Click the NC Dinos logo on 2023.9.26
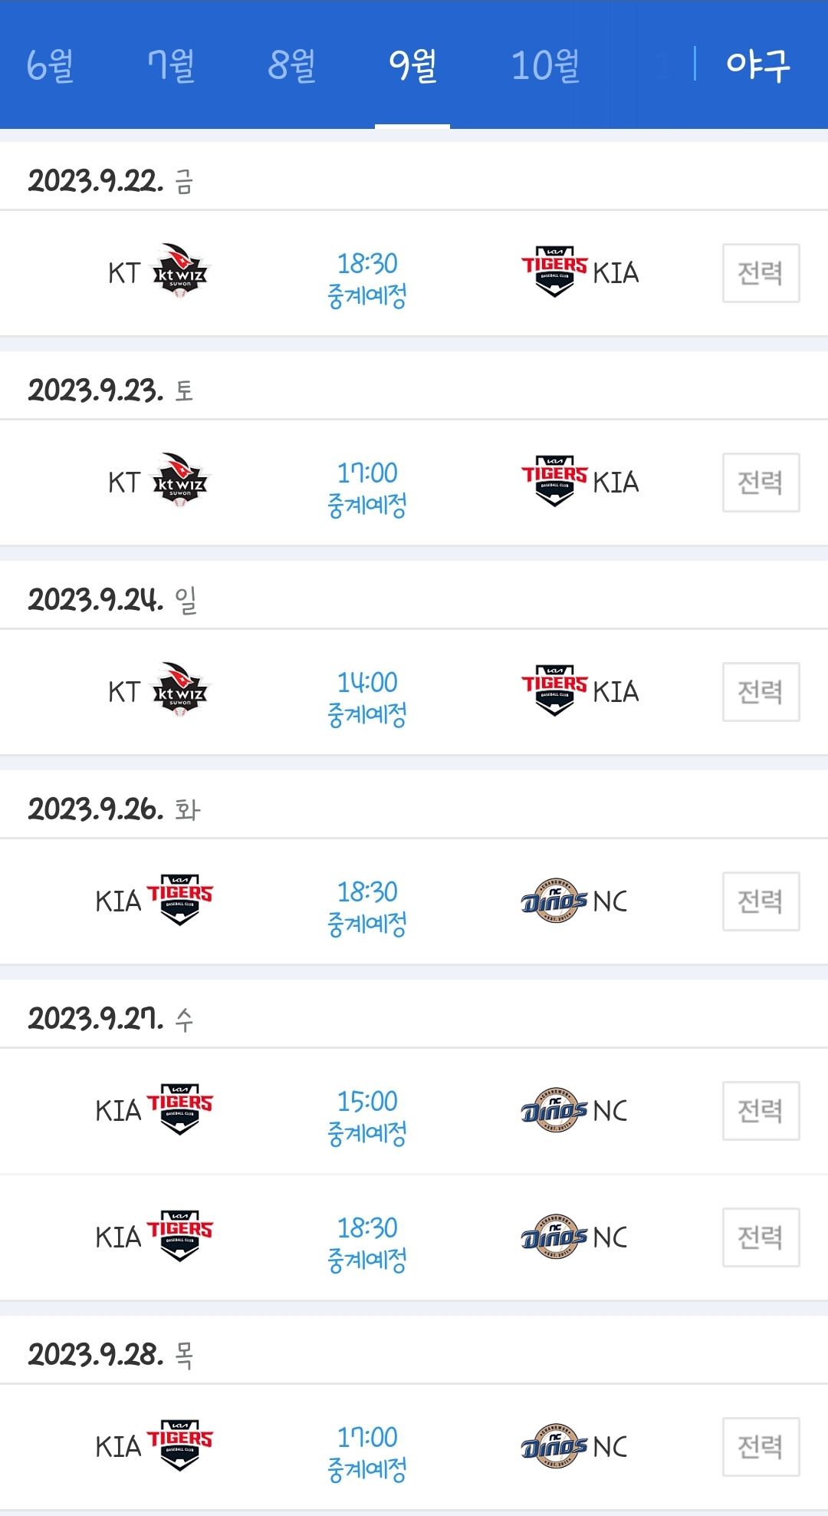 [x=554, y=901]
